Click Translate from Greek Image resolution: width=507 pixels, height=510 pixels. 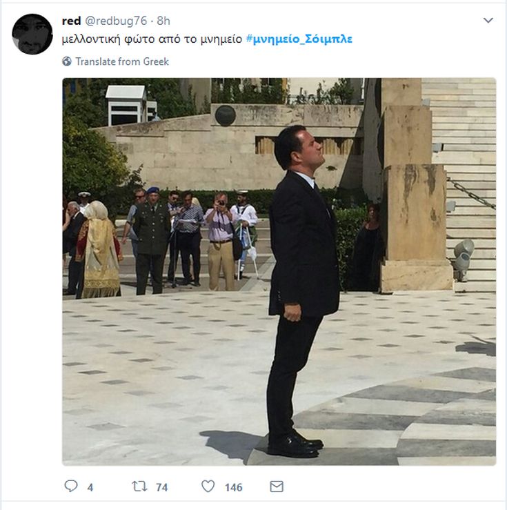click(122, 61)
